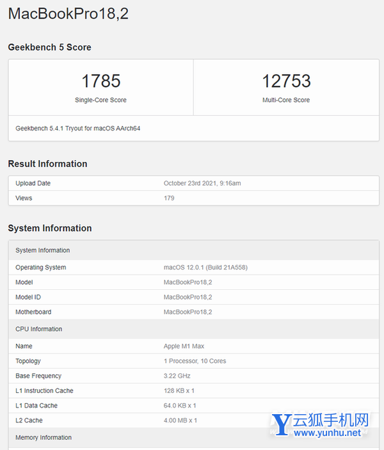
Task: Click the Single-Core Score label
Action: coord(100,100)
